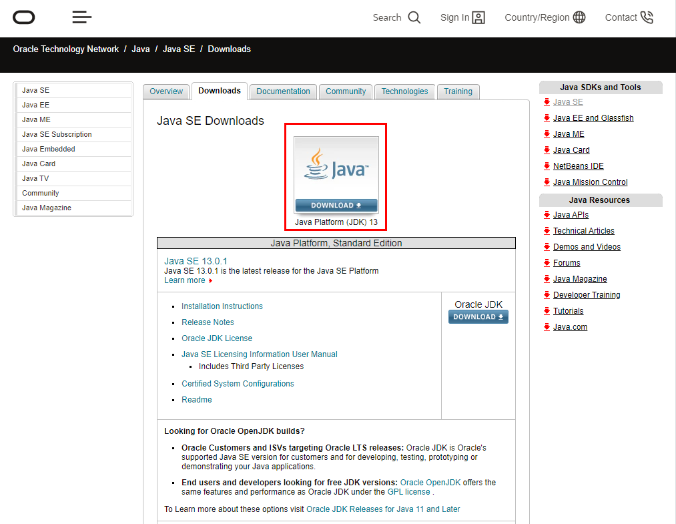
Task: Click the Learn more link
Action: tap(185, 280)
